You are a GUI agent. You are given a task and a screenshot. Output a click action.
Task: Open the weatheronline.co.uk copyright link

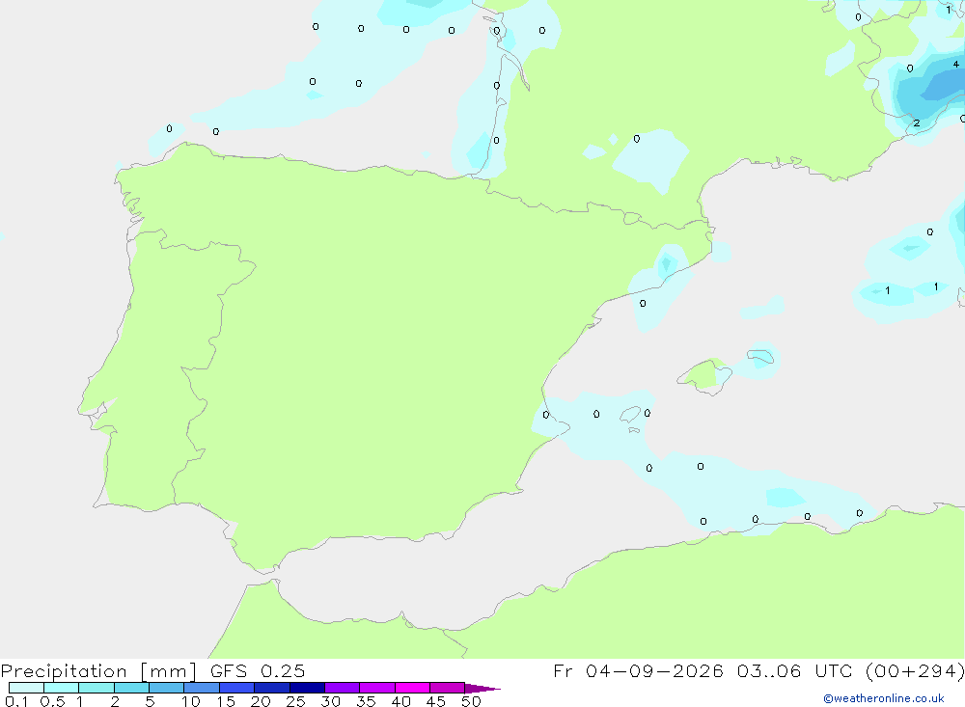tap(884, 697)
